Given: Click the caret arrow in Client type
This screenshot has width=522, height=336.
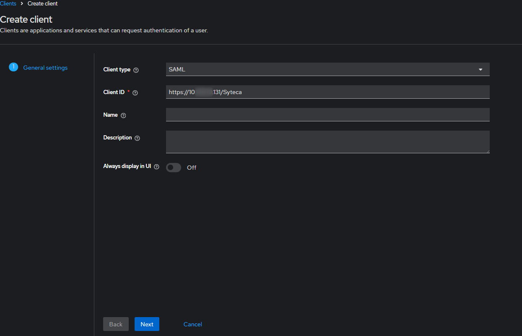Looking at the screenshot, I should (x=480, y=70).
